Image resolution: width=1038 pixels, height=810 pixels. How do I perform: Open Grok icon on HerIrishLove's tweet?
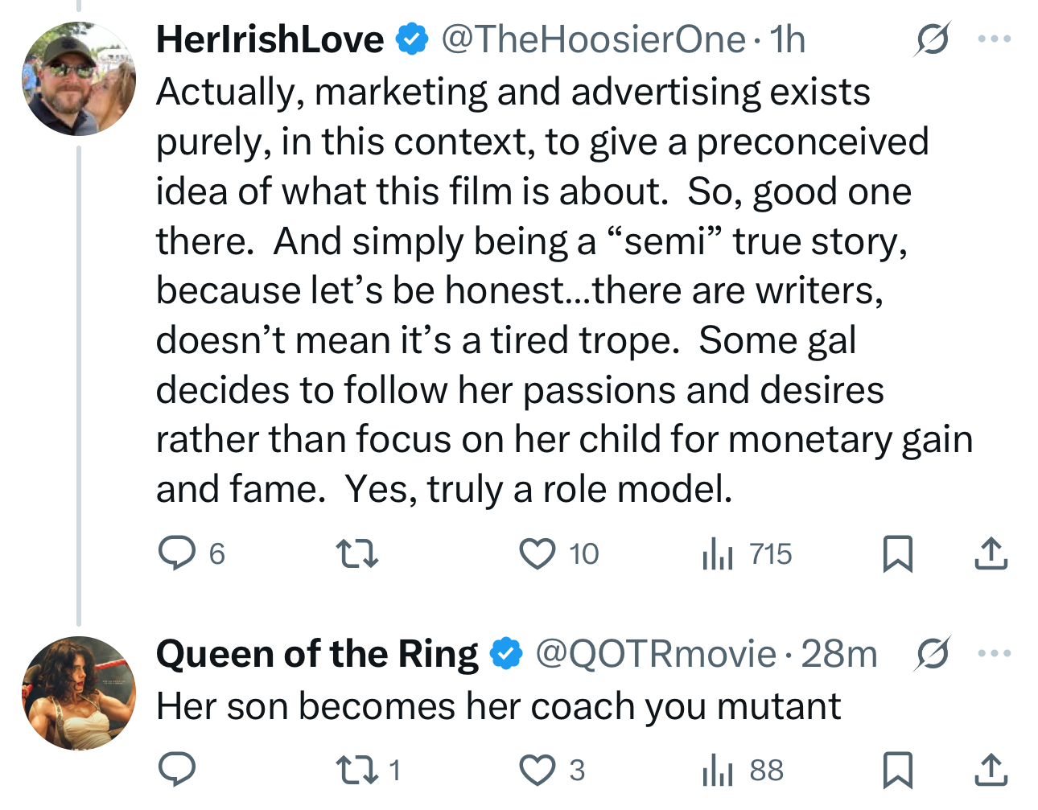933,39
